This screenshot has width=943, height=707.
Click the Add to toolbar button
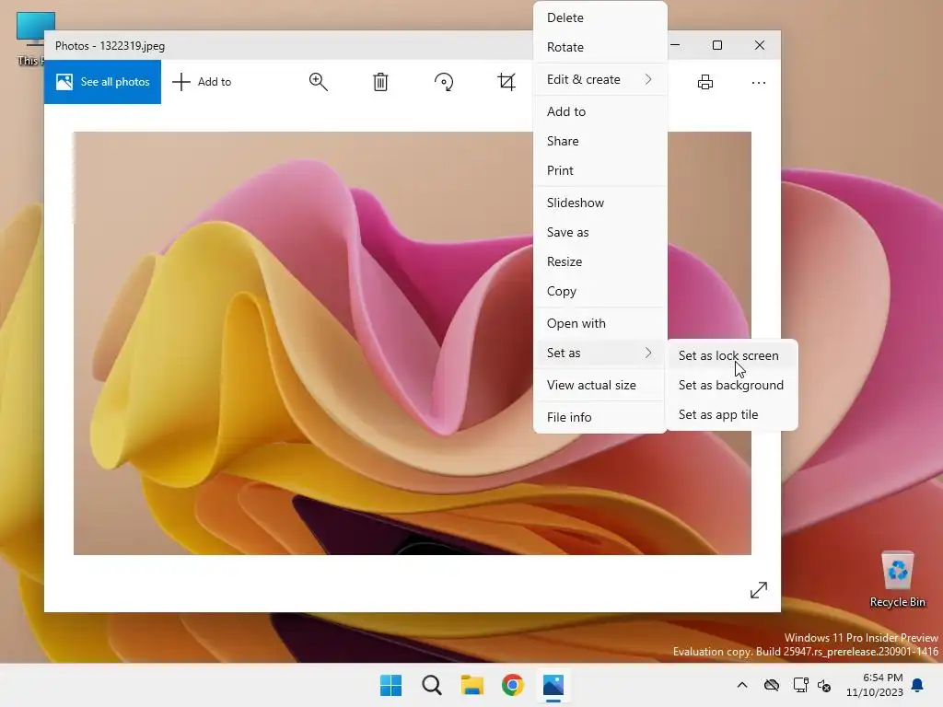coord(202,82)
